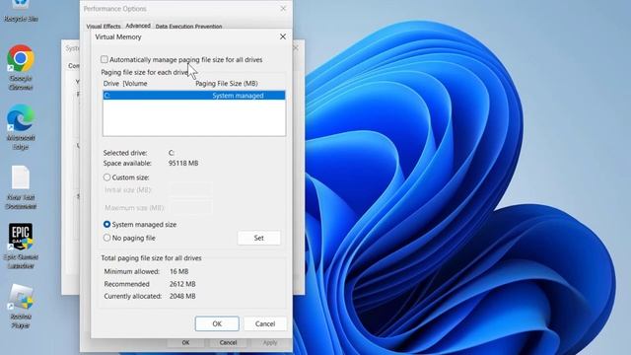Image resolution: width=631 pixels, height=355 pixels.
Task: Select the Recycle Bin desktop icon
Action: (21, 11)
